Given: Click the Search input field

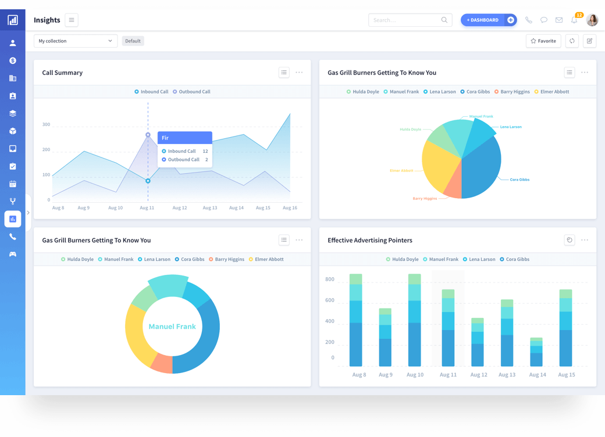Looking at the screenshot, I should pyautogui.click(x=405, y=20).
